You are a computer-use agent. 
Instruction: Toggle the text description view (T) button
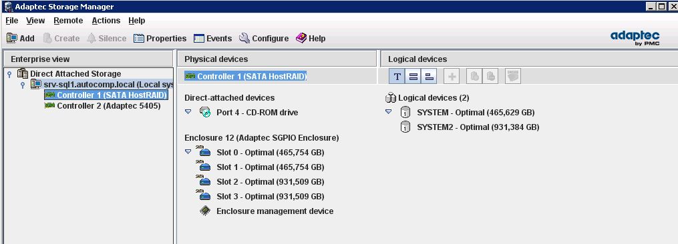point(397,77)
